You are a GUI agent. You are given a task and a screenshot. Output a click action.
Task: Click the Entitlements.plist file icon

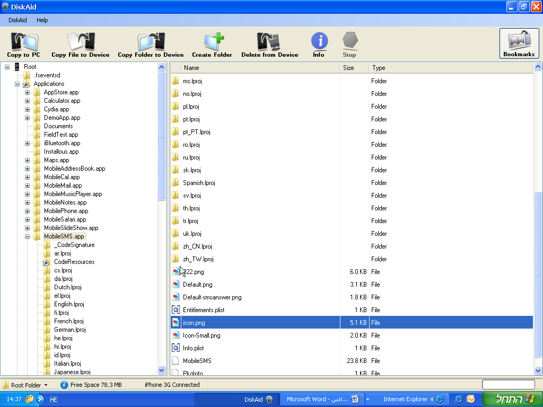pyautogui.click(x=176, y=309)
